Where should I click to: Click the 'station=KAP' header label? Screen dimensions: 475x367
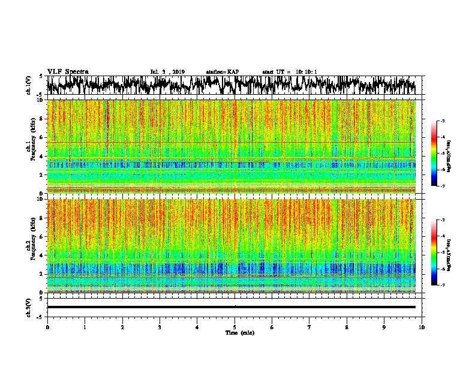(223, 72)
